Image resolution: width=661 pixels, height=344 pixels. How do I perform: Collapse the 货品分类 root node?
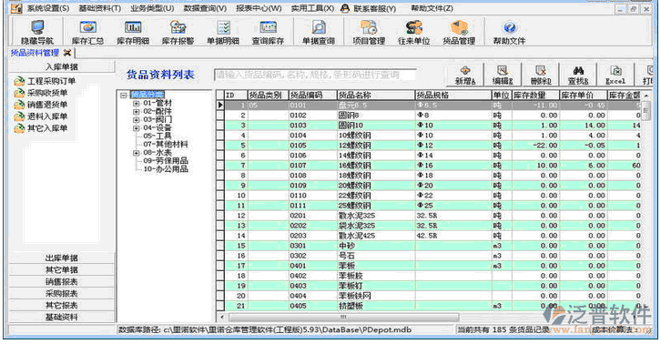(124, 96)
